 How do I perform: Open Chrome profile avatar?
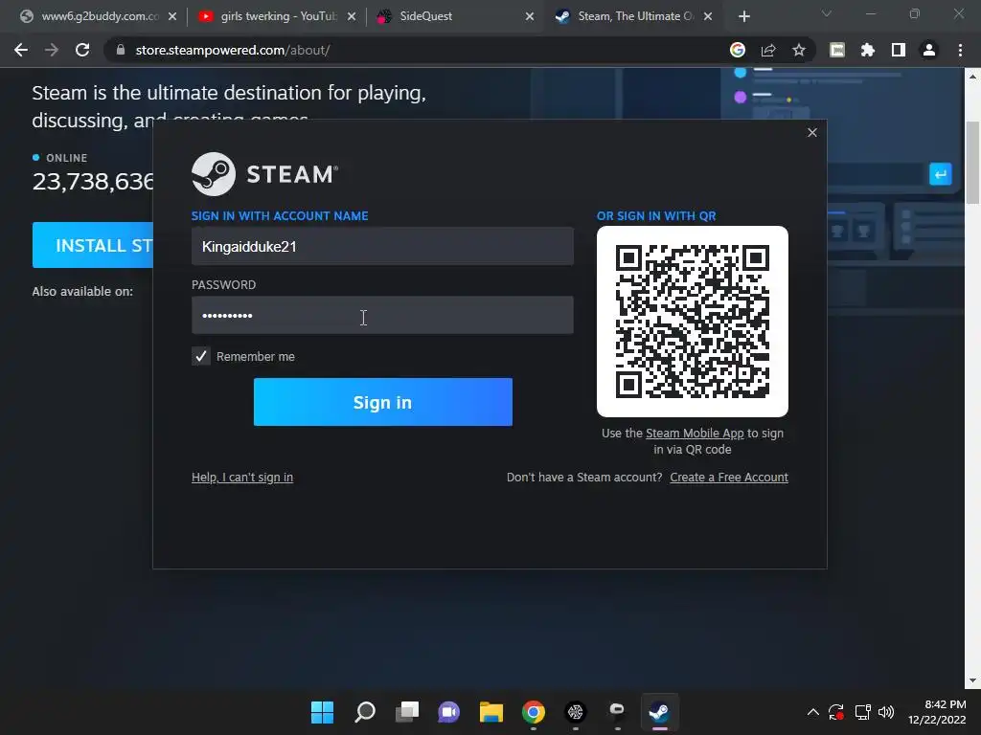(929, 50)
